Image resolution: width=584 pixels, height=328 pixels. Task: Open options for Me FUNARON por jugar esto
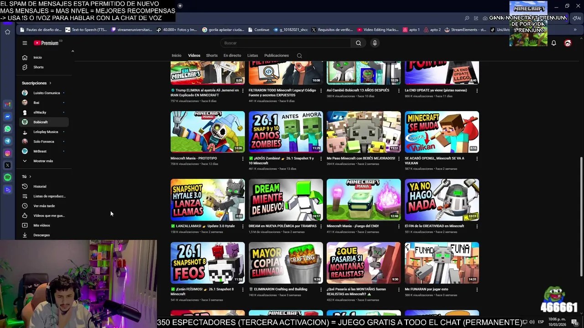click(x=477, y=289)
